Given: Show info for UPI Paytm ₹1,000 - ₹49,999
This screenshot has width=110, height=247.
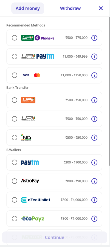Looking at the screenshot, I should click(94, 57).
